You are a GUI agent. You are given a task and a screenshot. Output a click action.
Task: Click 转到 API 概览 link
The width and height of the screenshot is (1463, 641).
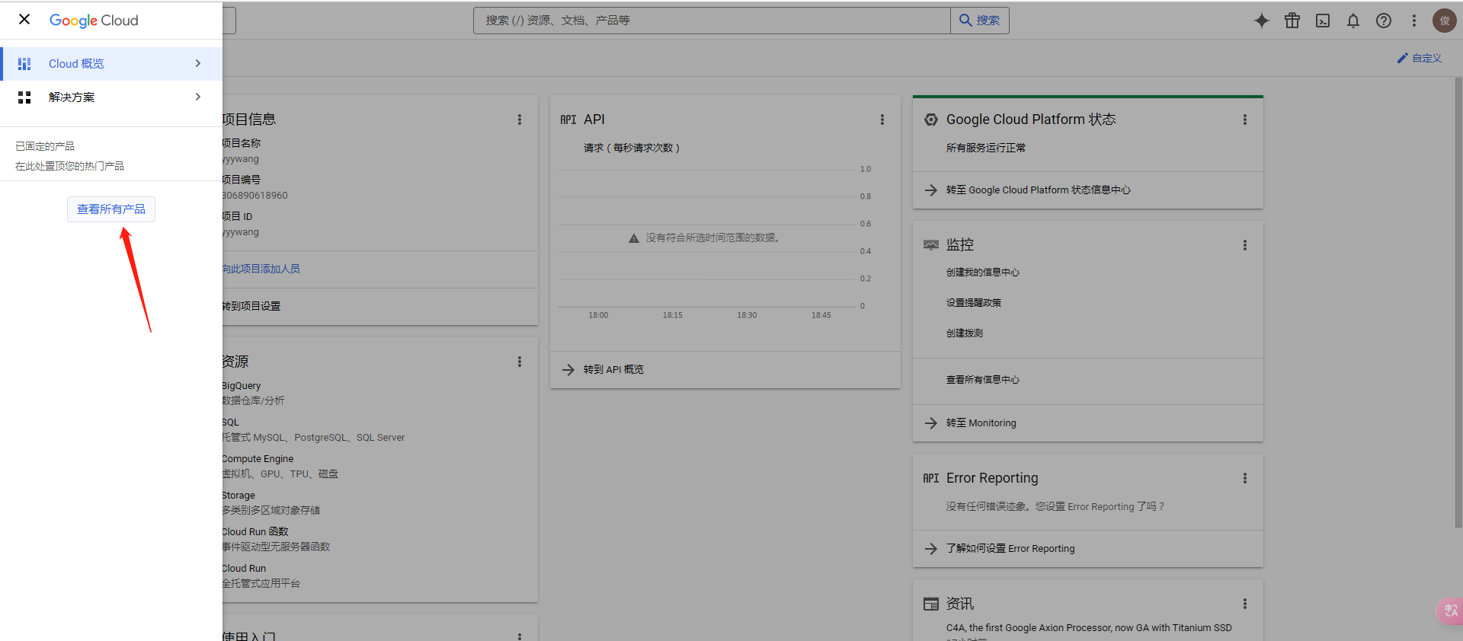pyautogui.click(x=613, y=370)
